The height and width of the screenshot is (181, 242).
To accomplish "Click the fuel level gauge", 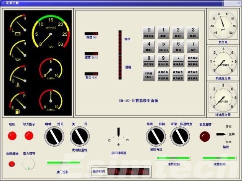I will click(x=18, y=103).
